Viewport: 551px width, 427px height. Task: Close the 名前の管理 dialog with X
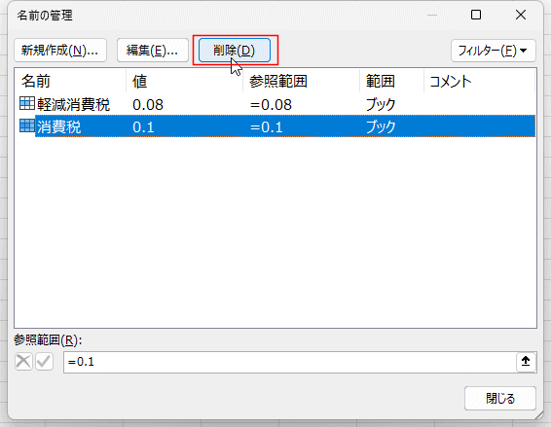[x=521, y=15]
